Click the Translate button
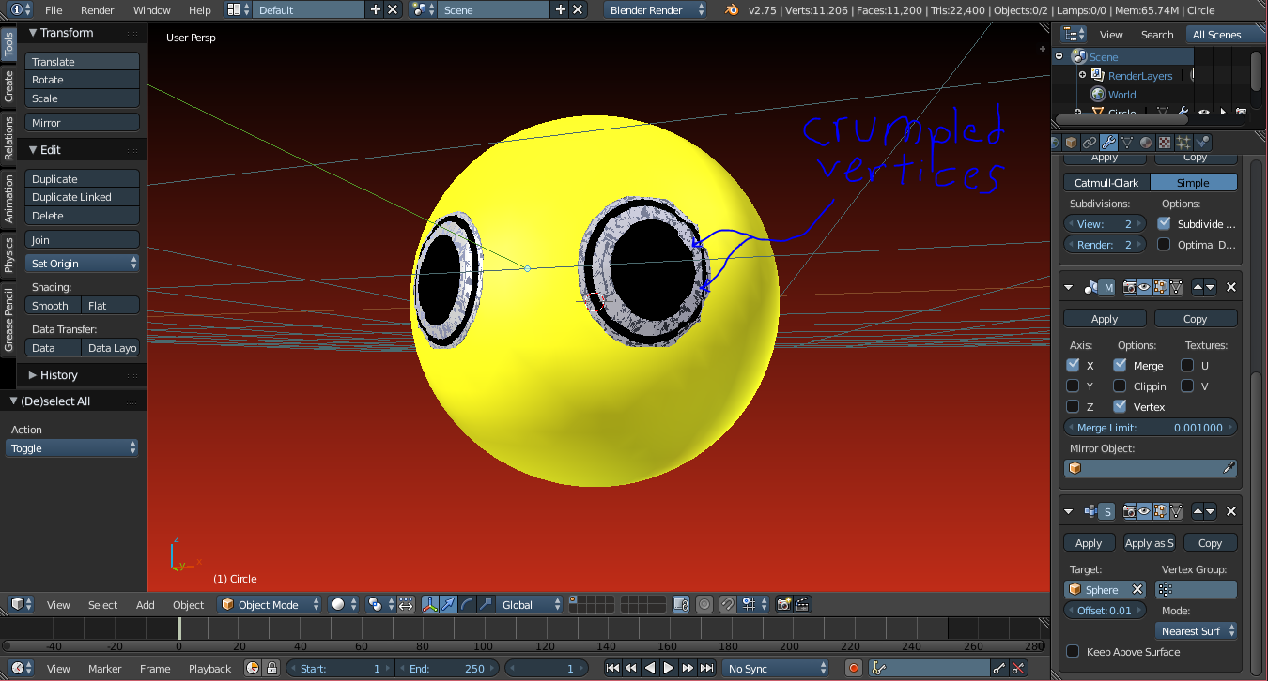The height and width of the screenshot is (681, 1268). point(83,61)
